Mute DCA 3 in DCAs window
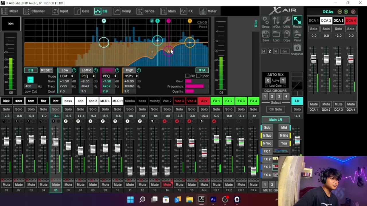Image resolution: width=367 pixels, height=206 pixels. (338, 104)
